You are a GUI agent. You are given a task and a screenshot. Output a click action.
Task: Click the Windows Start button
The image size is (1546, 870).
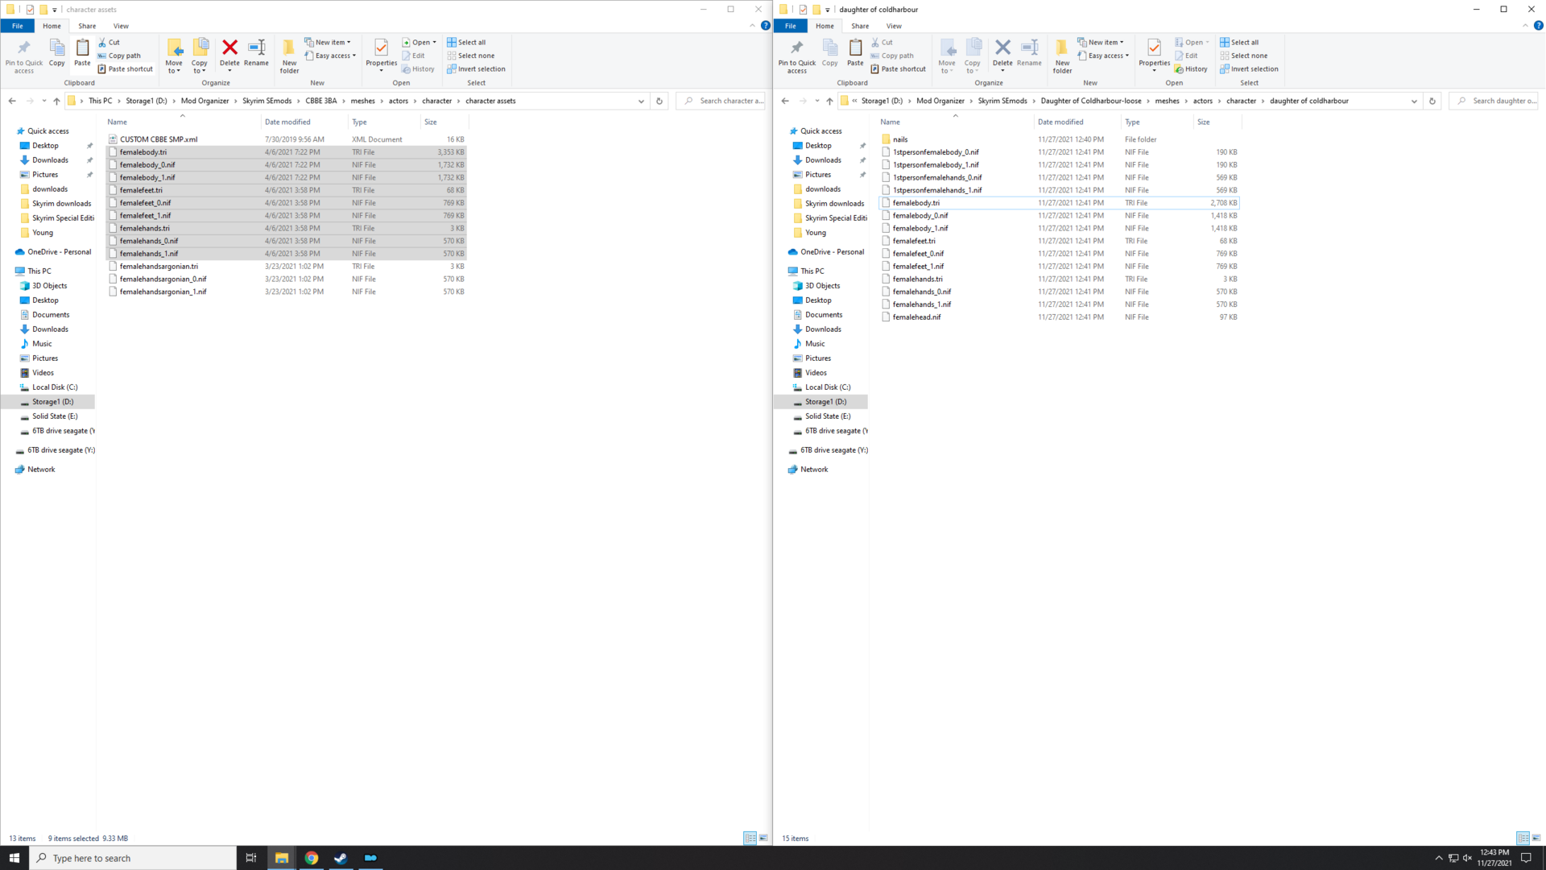click(x=14, y=858)
